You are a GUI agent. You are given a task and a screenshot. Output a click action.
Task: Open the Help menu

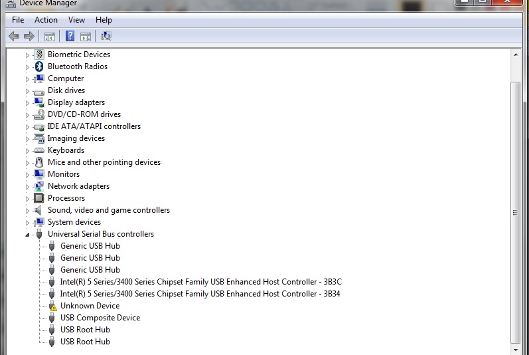pyautogui.click(x=104, y=20)
